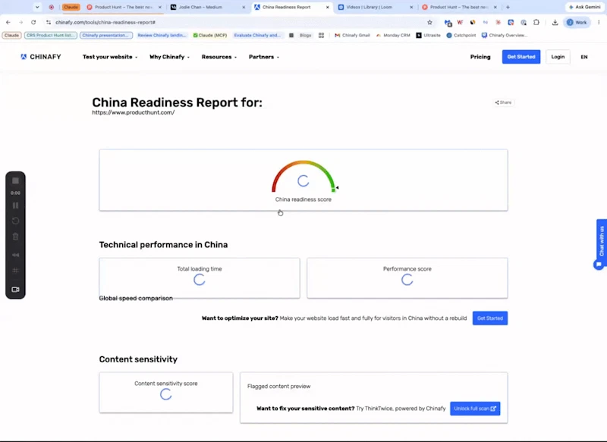Viewport: 607px width, 442px height.
Task: Open the browser downloads icon
Action: (x=555, y=23)
